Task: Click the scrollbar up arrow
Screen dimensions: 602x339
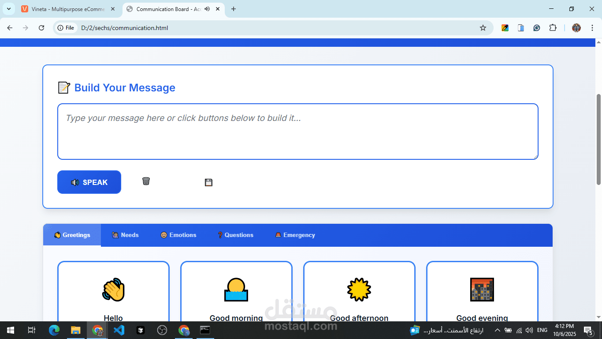Action: [598, 42]
